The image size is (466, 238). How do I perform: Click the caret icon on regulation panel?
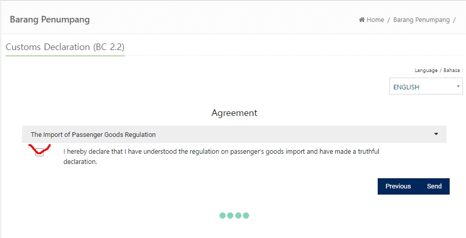[436, 134]
